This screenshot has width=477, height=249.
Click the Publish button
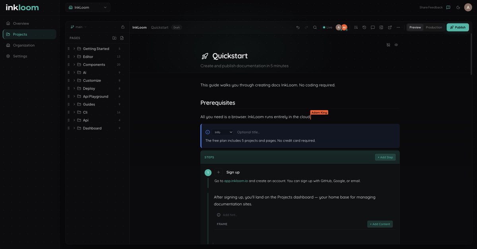tap(458, 27)
